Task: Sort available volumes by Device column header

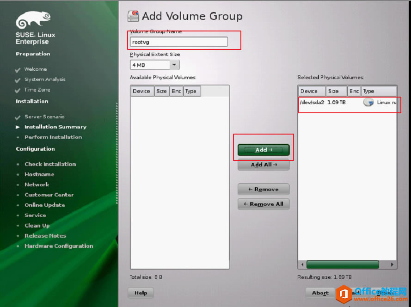Action: tap(142, 91)
